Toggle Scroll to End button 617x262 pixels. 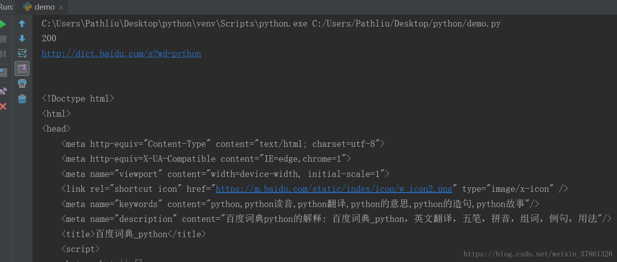click(x=22, y=68)
